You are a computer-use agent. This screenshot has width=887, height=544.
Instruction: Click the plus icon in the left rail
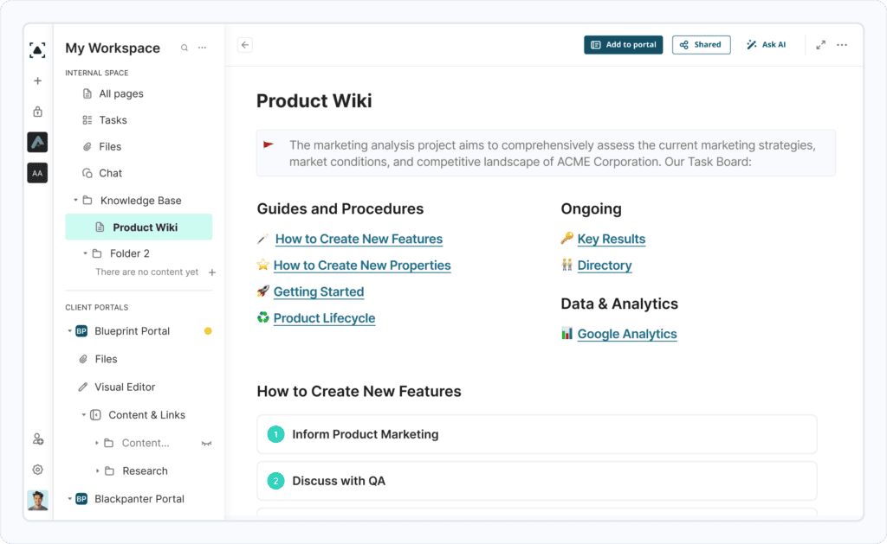coord(37,80)
